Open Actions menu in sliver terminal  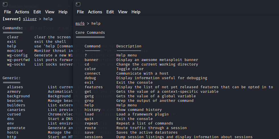click(22, 12)
